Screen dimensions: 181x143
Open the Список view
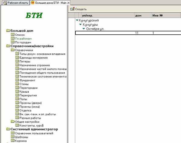[x=20, y=35]
